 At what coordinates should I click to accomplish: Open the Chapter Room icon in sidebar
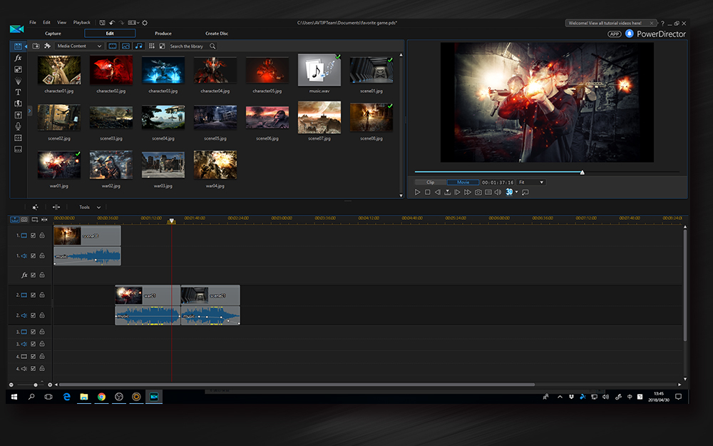tap(18, 138)
